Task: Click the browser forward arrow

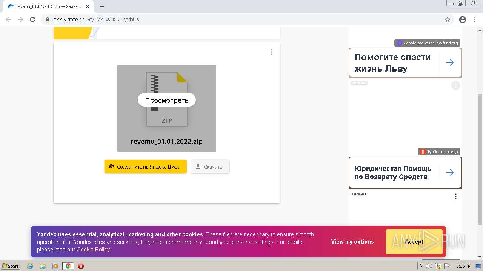Action: [20, 20]
